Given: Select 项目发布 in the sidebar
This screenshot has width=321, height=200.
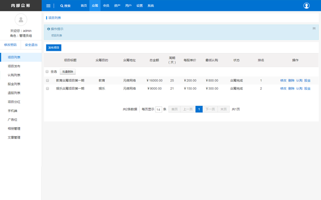Looking at the screenshot, I should pos(21,66).
